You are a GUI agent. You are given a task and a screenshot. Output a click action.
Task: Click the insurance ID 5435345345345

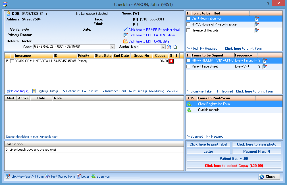65,61
